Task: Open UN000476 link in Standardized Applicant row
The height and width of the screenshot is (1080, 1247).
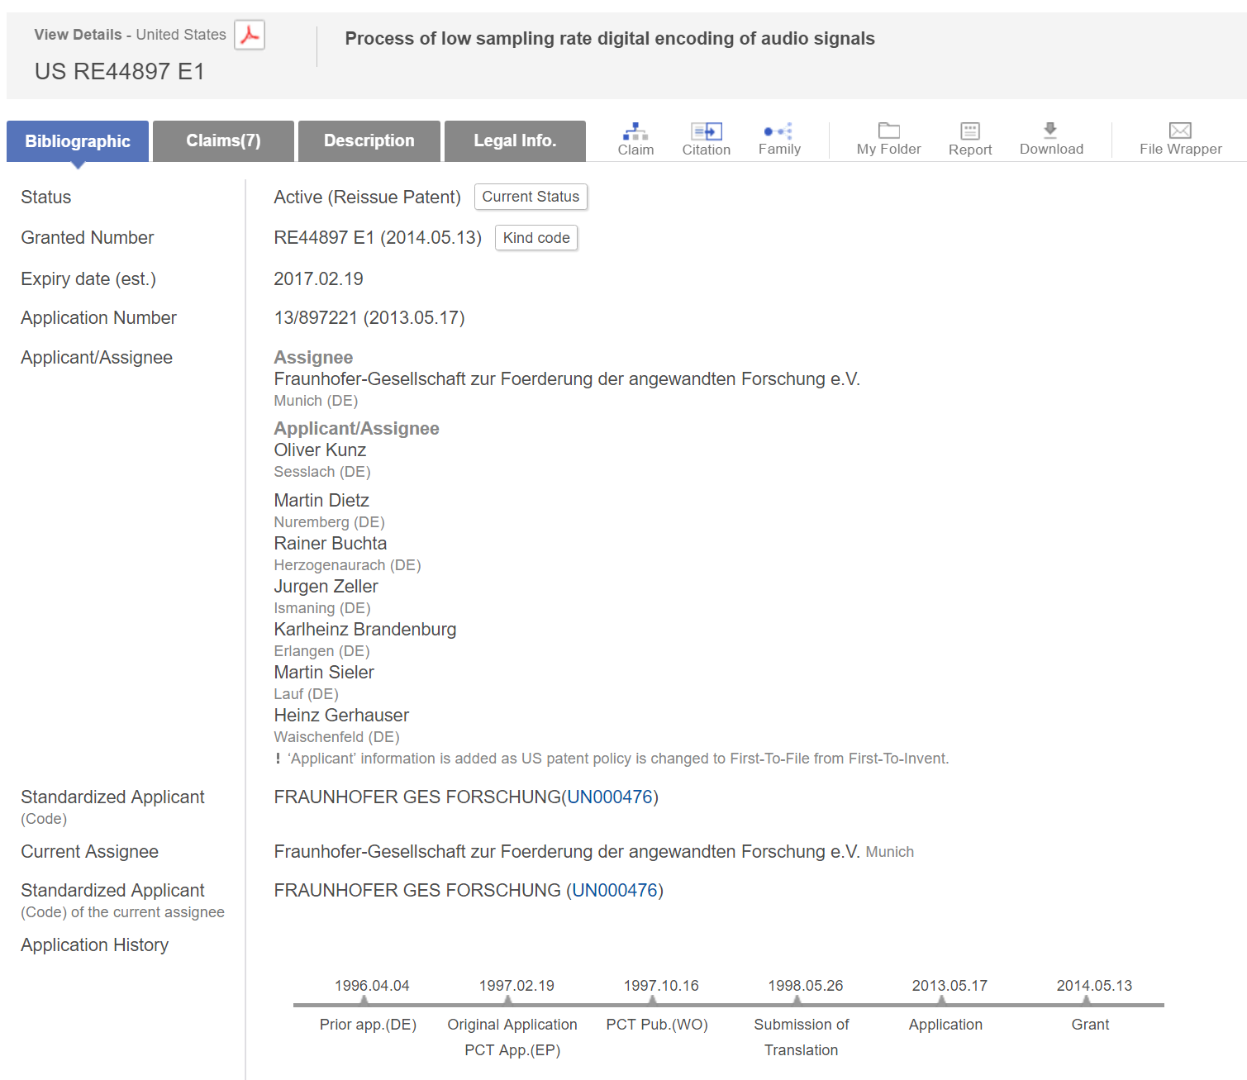Action: tap(610, 797)
